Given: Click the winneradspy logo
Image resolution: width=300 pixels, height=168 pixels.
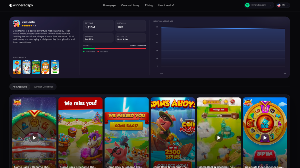Looking at the screenshot, I should click(x=21, y=5).
